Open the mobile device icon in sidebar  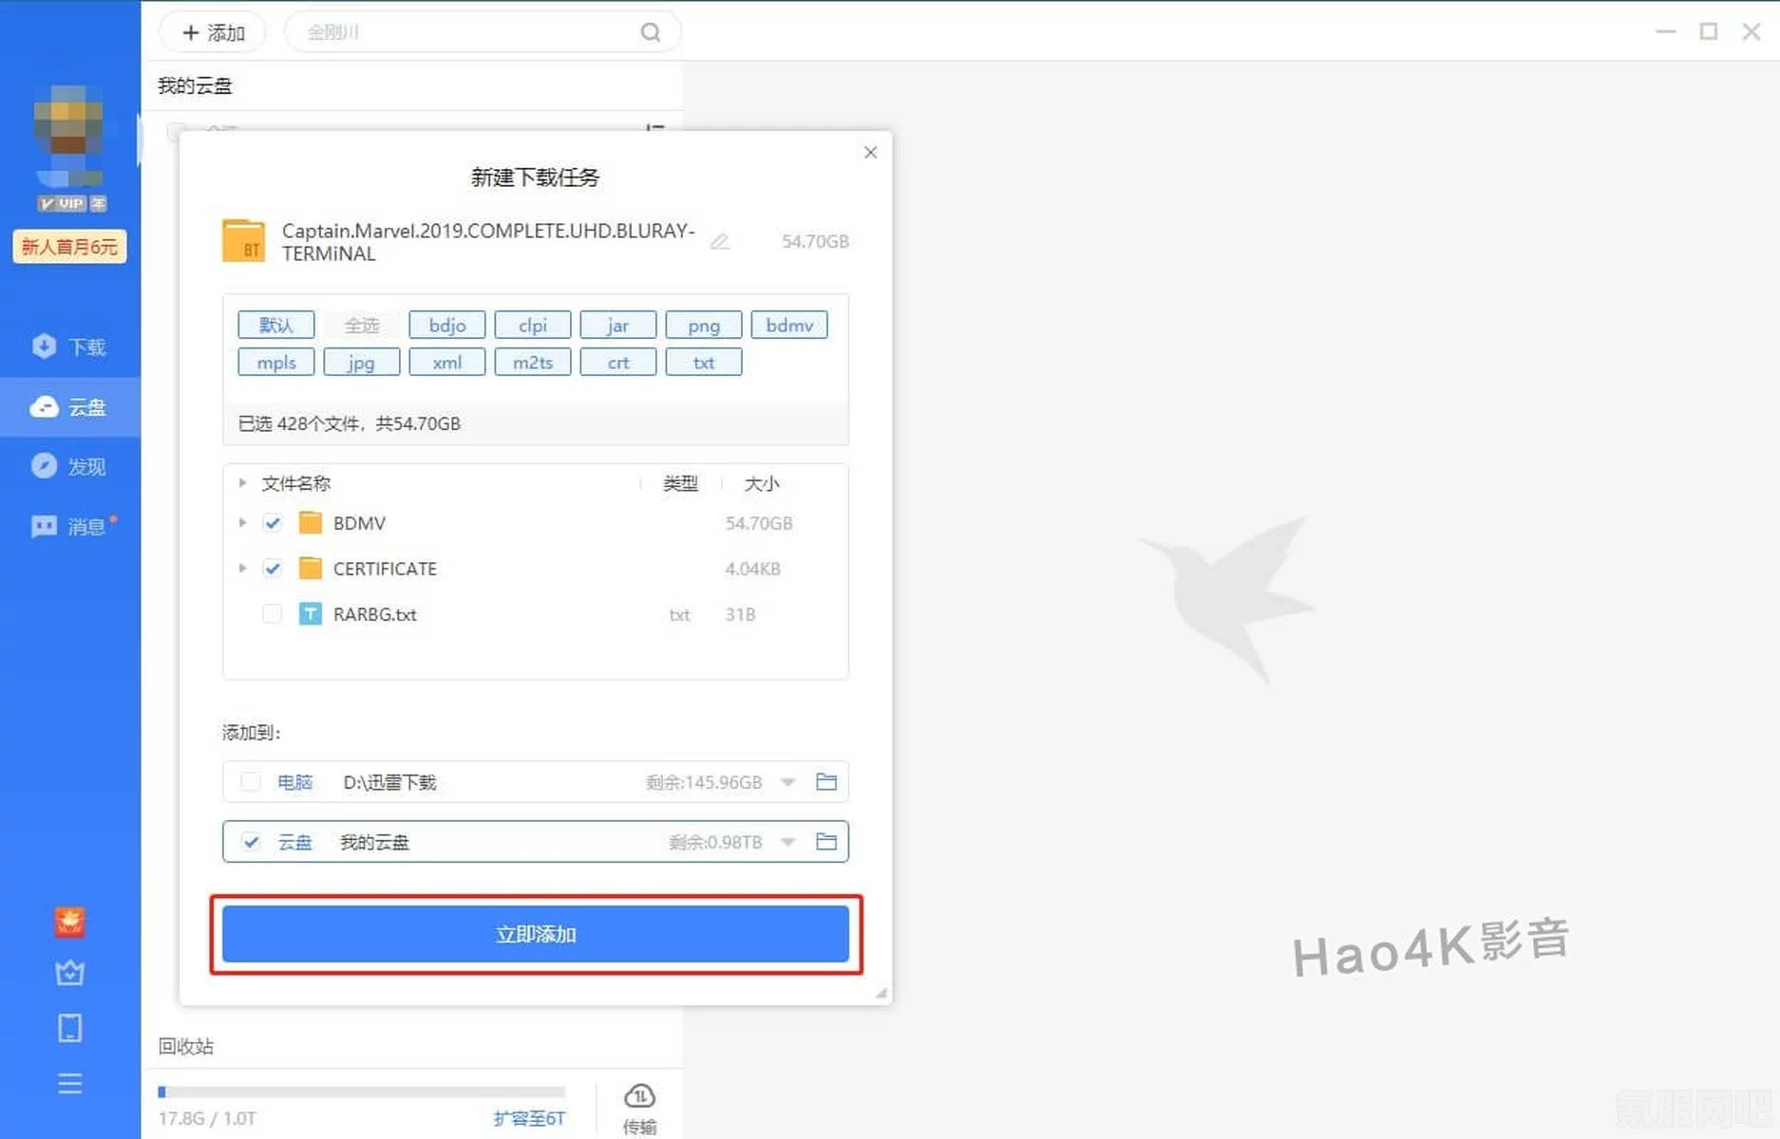click(69, 1028)
